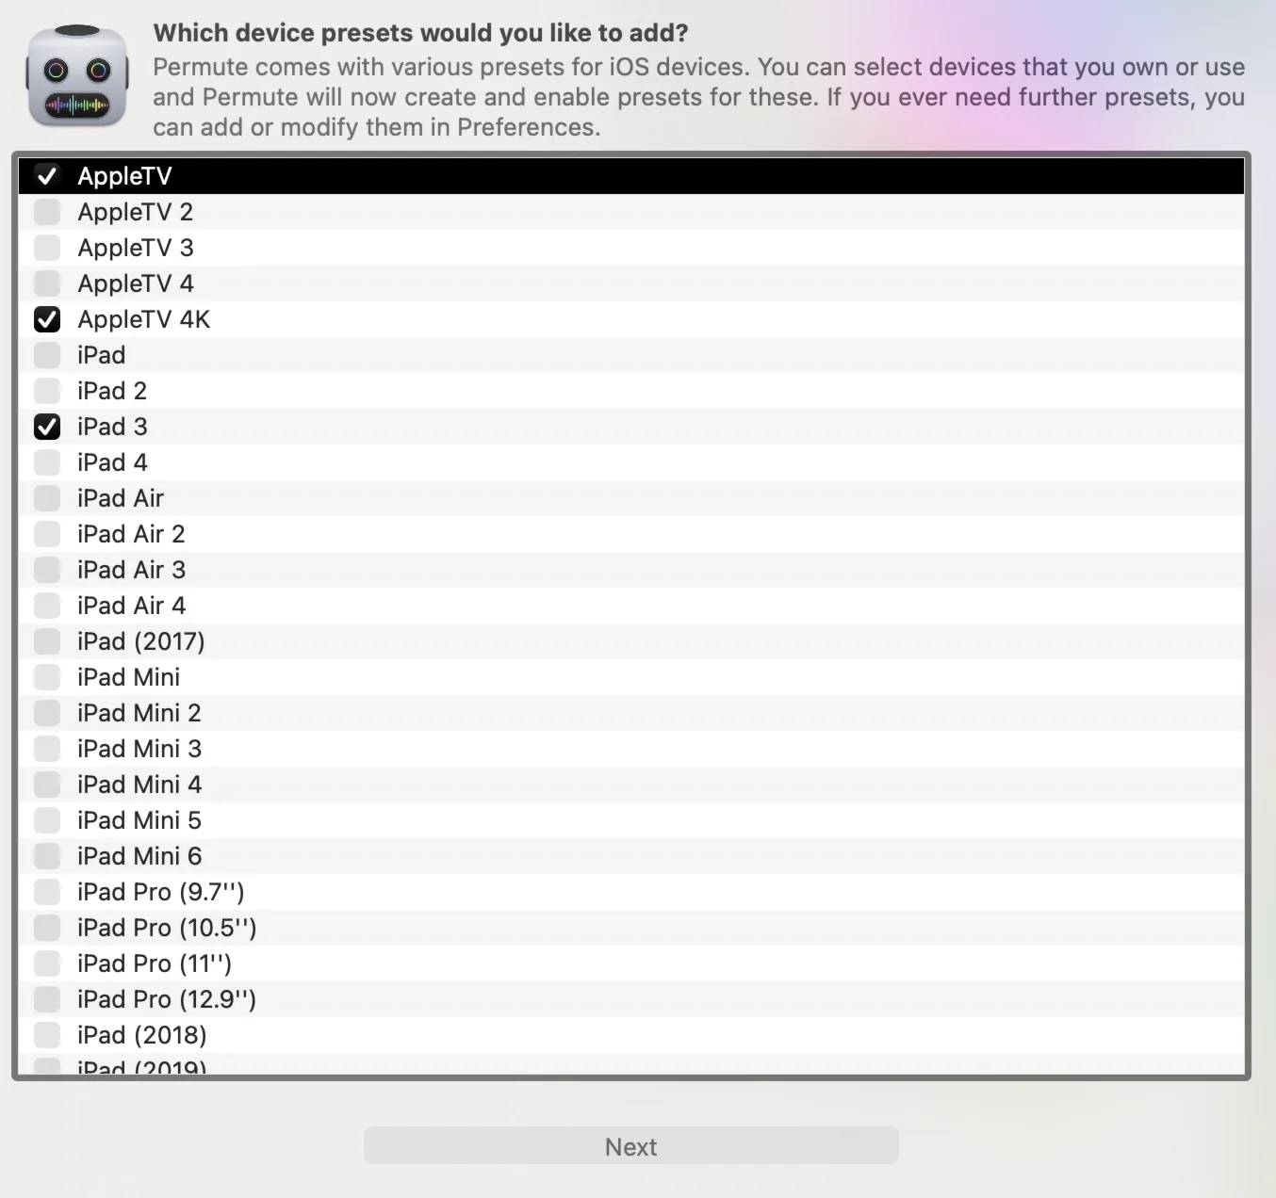Enable the iPad (2018) checkbox
This screenshot has width=1276, height=1198.
[x=47, y=1035]
